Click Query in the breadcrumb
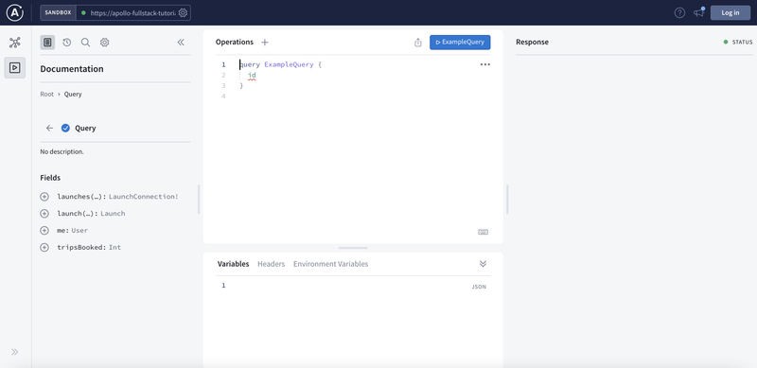The image size is (757, 368). pyautogui.click(x=73, y=95)
